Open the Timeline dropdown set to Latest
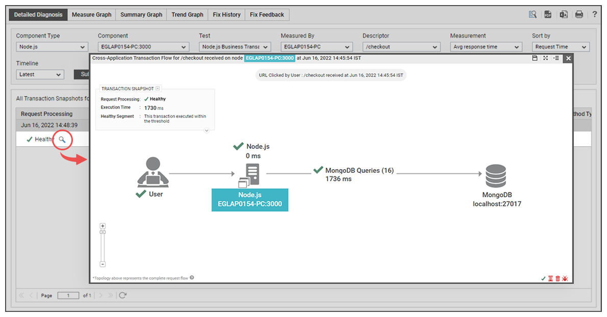The image size is (607, 317). click(x=40, y=74)
